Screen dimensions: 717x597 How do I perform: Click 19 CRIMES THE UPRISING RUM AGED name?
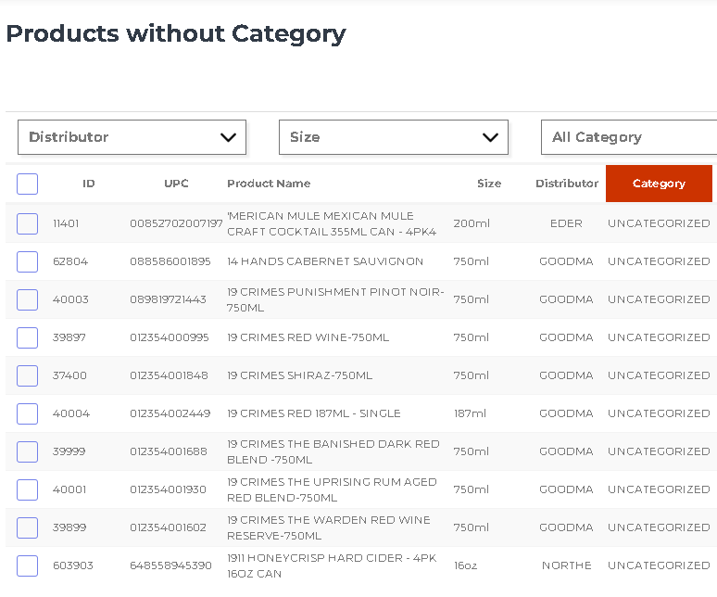coord(332,489)
